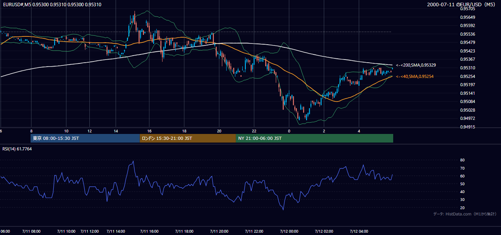Select the London 15:30-21:00 JST session bar
This screenshot has height=235, width=501.
188,138
